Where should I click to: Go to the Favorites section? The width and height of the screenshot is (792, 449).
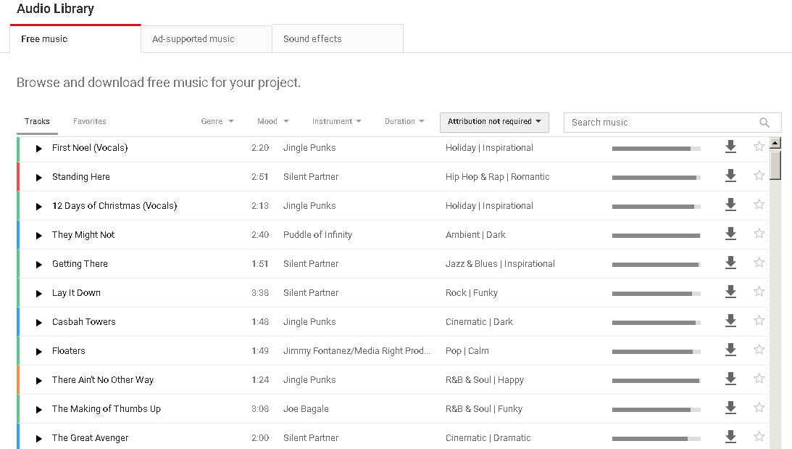tap(89, 121)
